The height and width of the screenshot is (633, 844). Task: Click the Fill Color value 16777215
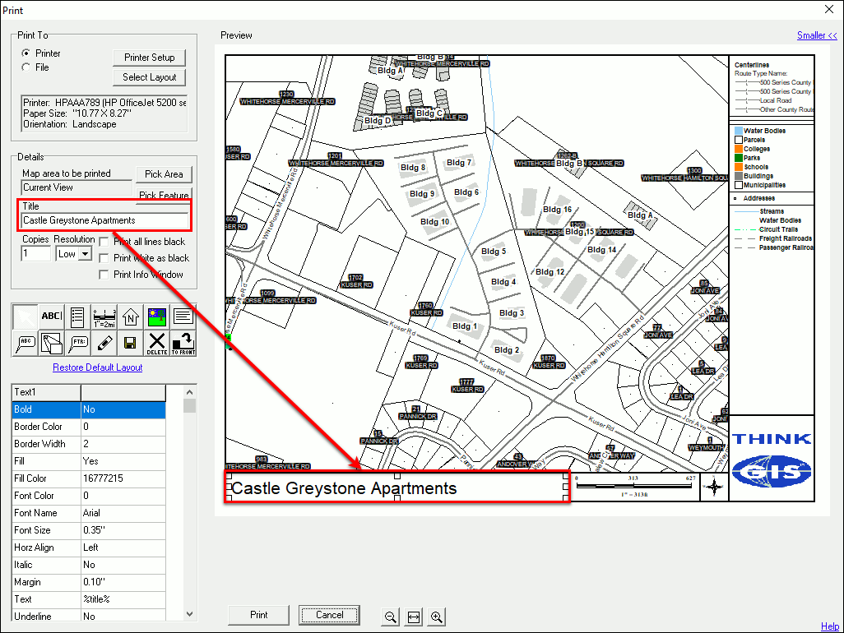tap(123, 478)
